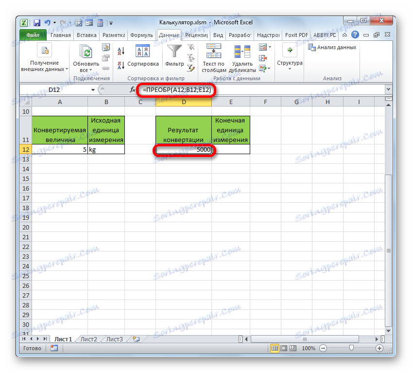Image resolution: width=412 pixels, height=373 pixels.
Task: Click the 100% zoom level
Action: pyautogui.click(x=309, y=348)
